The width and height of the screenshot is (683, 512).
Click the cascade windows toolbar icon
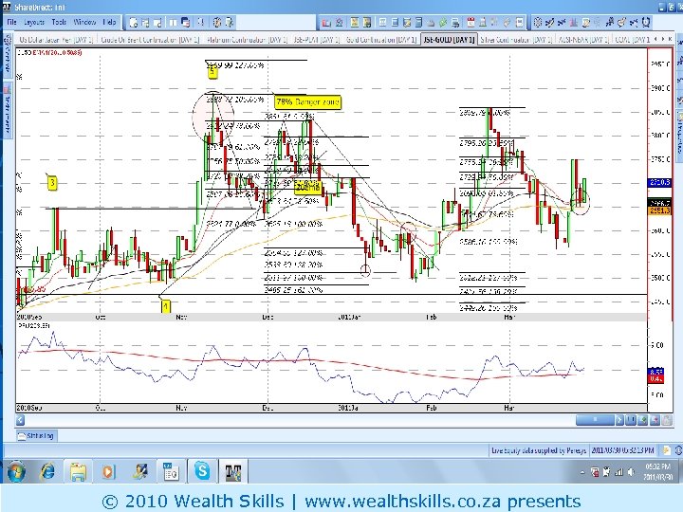pos(186,22)
